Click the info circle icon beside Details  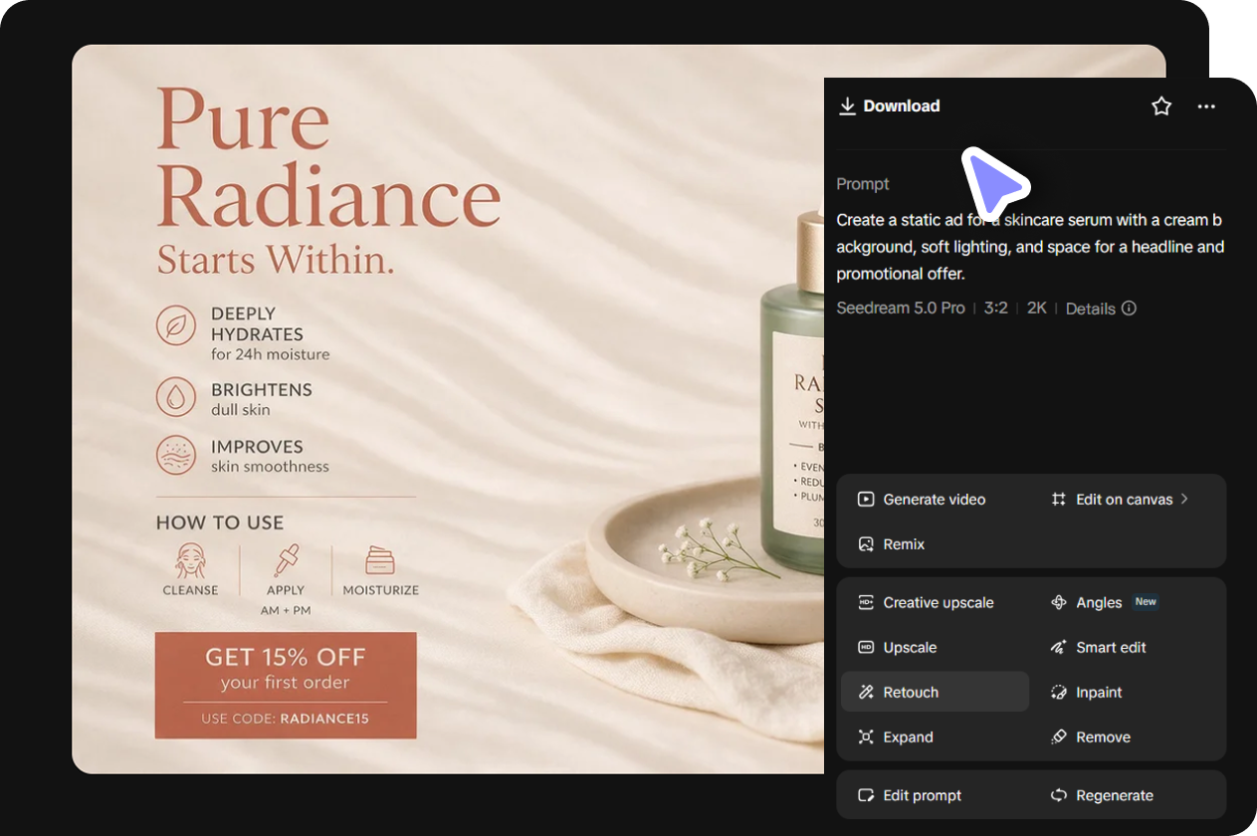point(1129,309)
